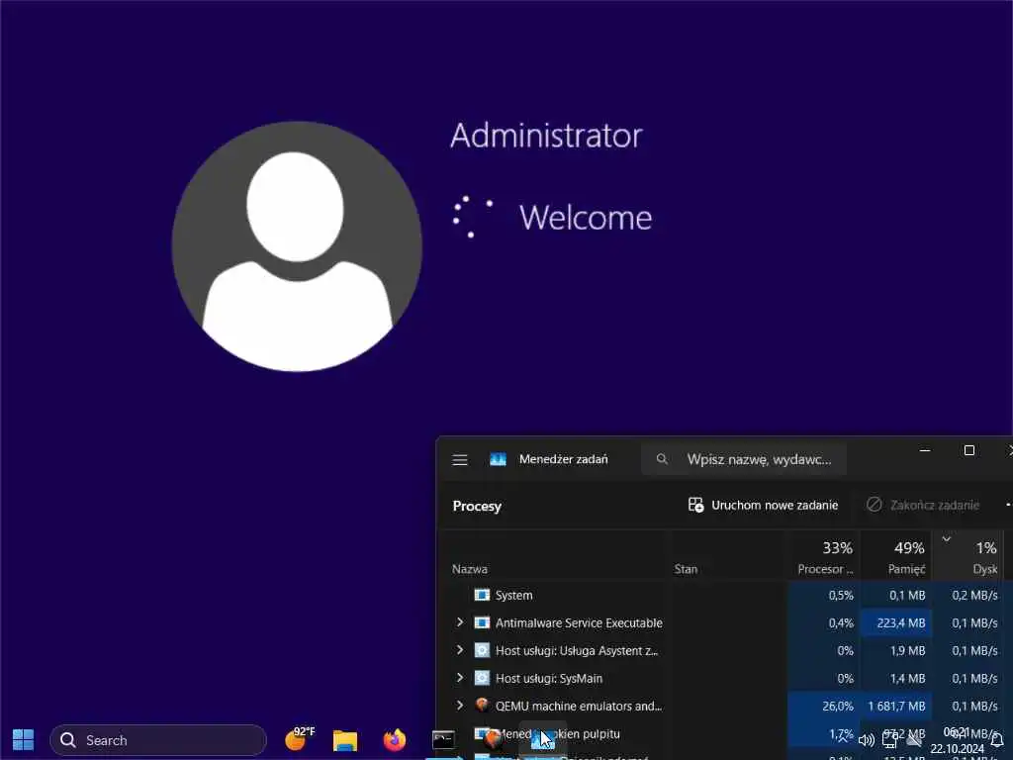The height and width of the screenshot is (760, 1013).
Task: Click the sort chevron above the Dysk column
Action: [x=947, y=539]
